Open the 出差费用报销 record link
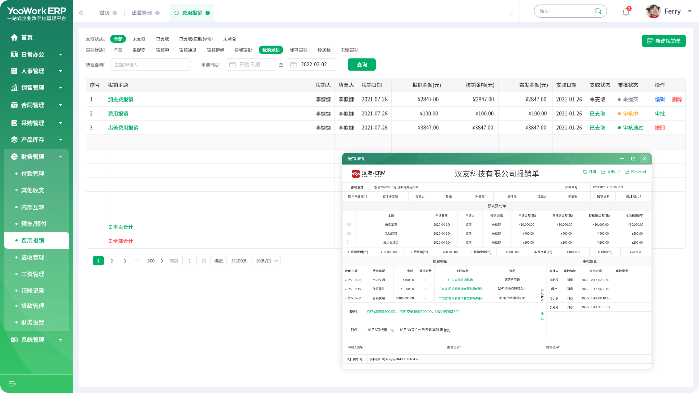Viewport: 699px width, 393px height. click(x=123, y=128)
